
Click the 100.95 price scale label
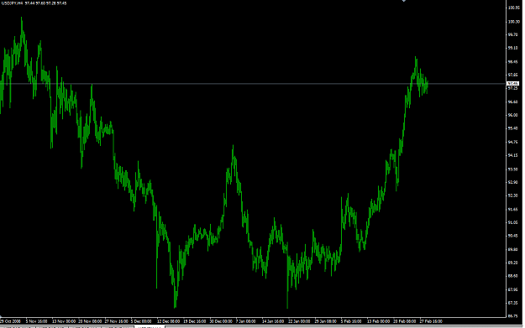(513, 8)
